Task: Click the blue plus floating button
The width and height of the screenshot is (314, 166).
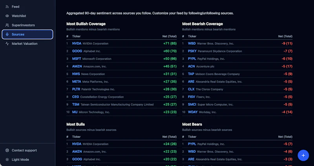Action: 303,155
